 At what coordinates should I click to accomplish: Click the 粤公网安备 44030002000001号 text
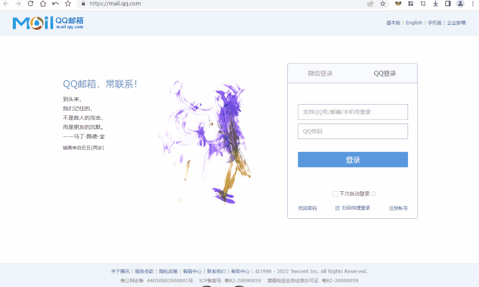157,281
